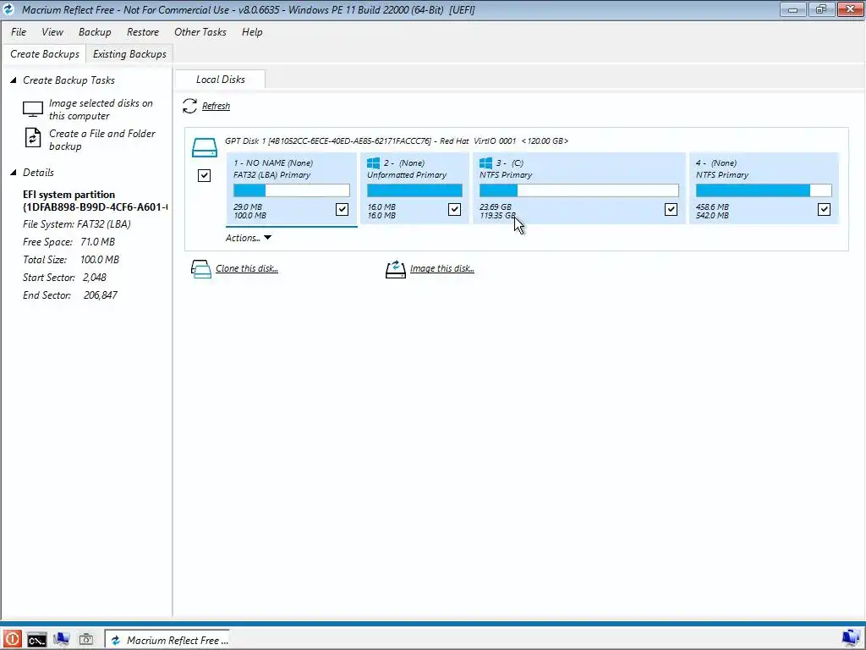The image size is (866, 650).
Task: Click the 119.35 GB size text
Action: pyautogui.click(x=497, y=215)
